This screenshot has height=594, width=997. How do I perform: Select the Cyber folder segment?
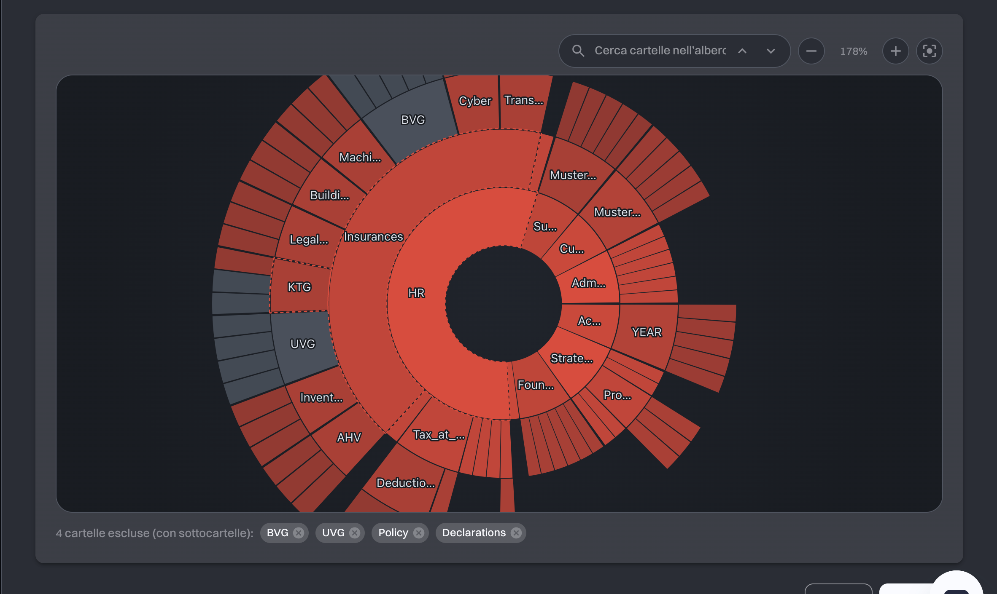(475, 101)
